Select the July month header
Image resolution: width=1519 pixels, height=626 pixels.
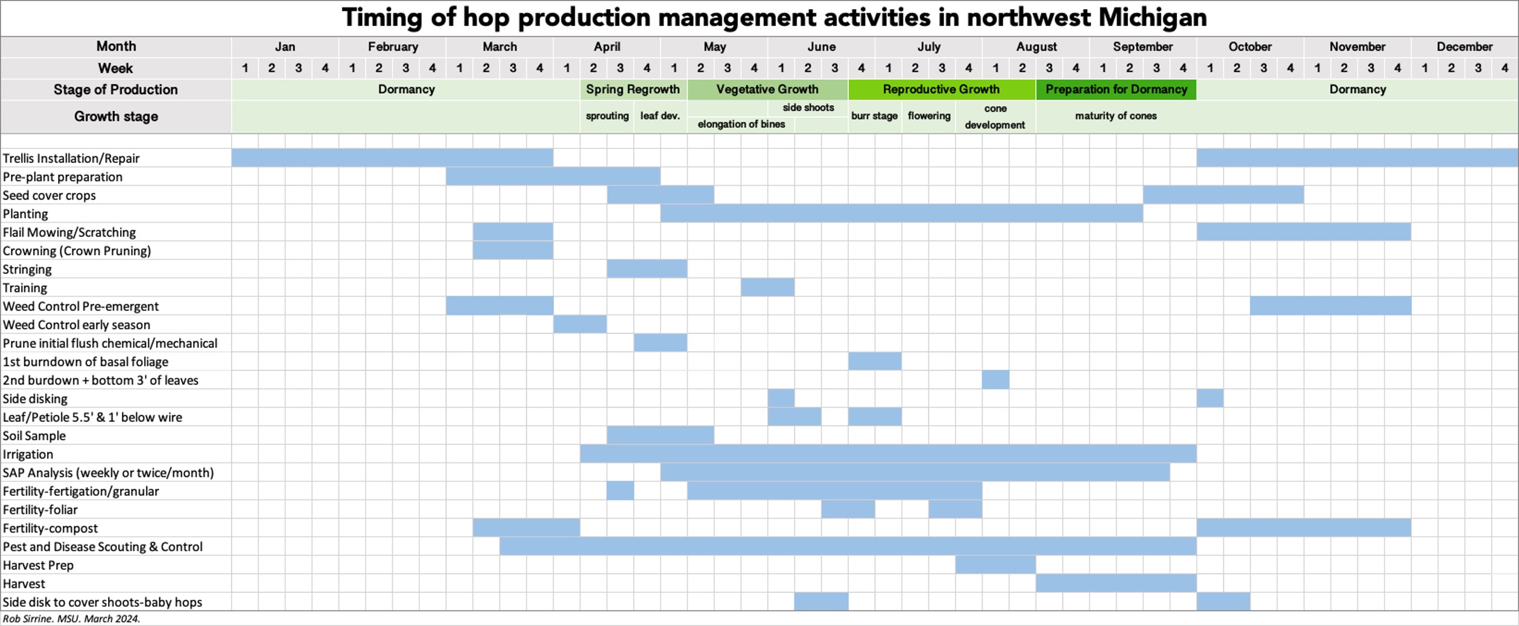[x=928, y=46]
